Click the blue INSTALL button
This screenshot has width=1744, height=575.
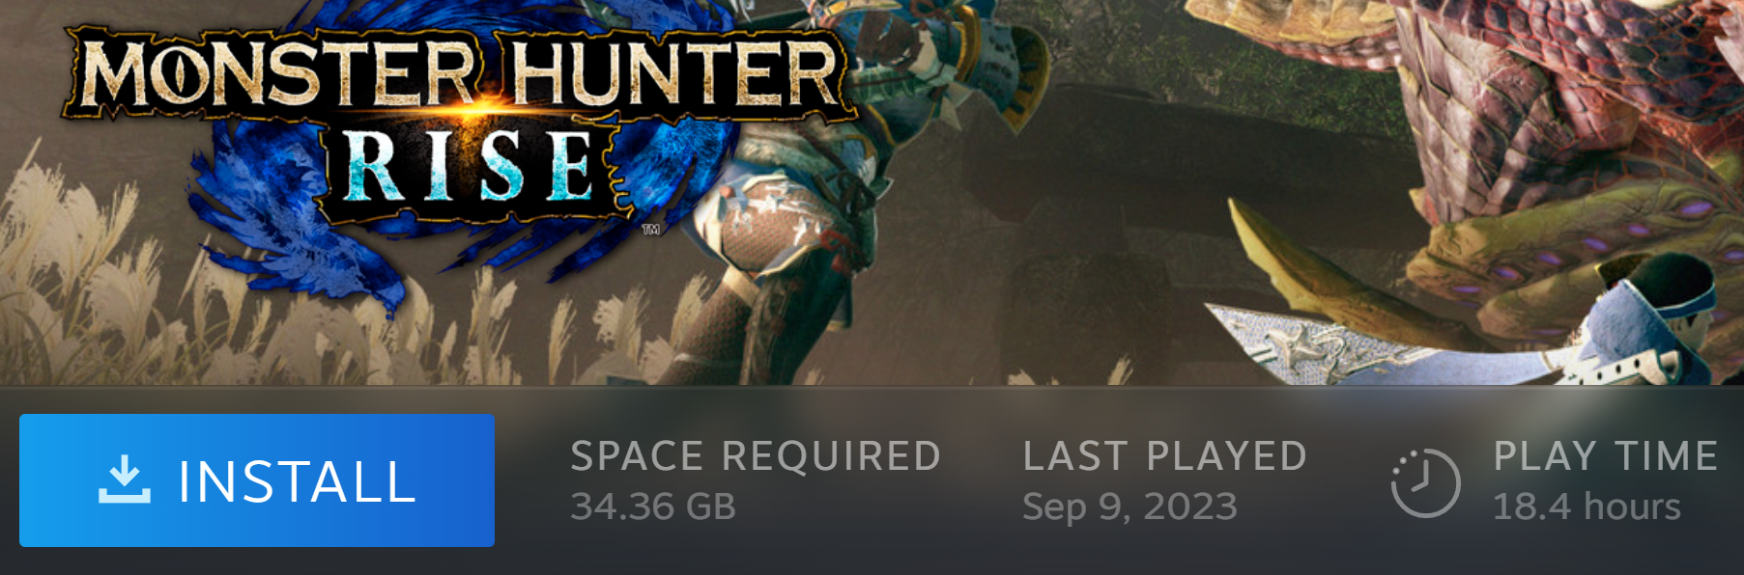tap(257, 480)
